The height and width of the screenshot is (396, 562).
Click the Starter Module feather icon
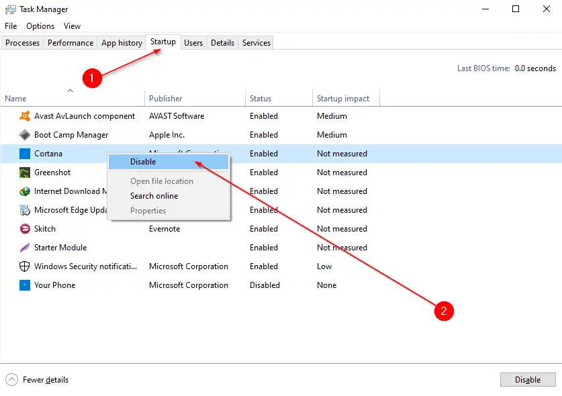coord(25,248)
